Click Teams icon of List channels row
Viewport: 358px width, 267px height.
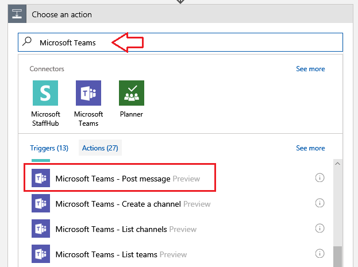41,229
